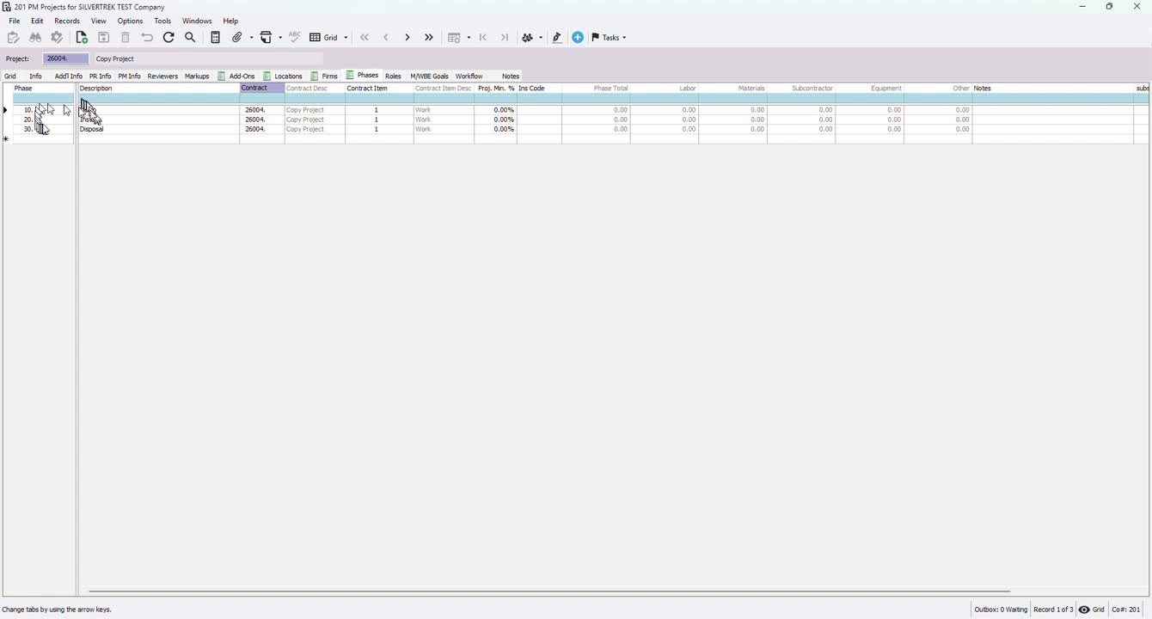This screenshot has width=1152, height=619.
Task: Expand the group users dropdown arrow
Action: (x=541, y=38)
